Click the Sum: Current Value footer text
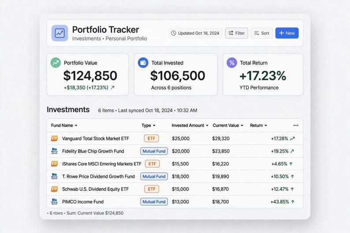This screenshot has height=233, width=350. (95, 213)
